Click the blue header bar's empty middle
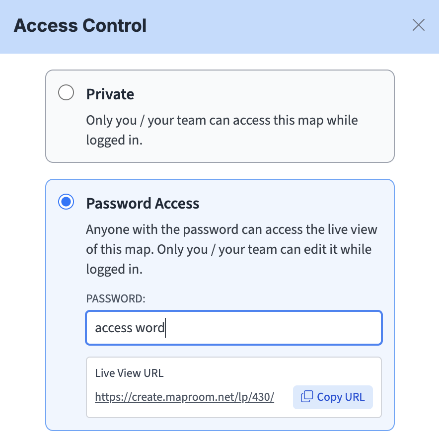The width and height of the screenshot is (439, 441). [x=278, y=25]
